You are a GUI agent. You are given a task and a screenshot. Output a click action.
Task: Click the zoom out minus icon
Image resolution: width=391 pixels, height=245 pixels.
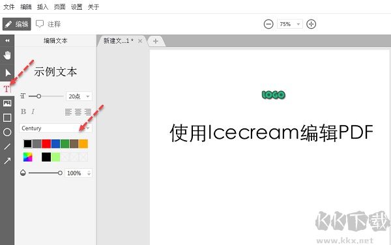pos(268,24)
